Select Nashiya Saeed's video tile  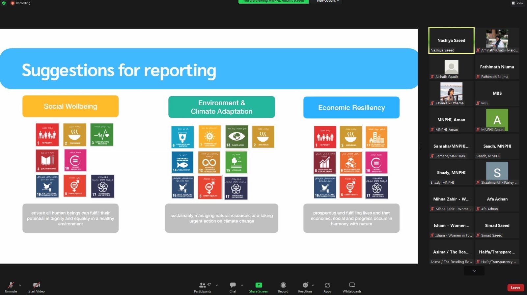click(x=451, y=40)
